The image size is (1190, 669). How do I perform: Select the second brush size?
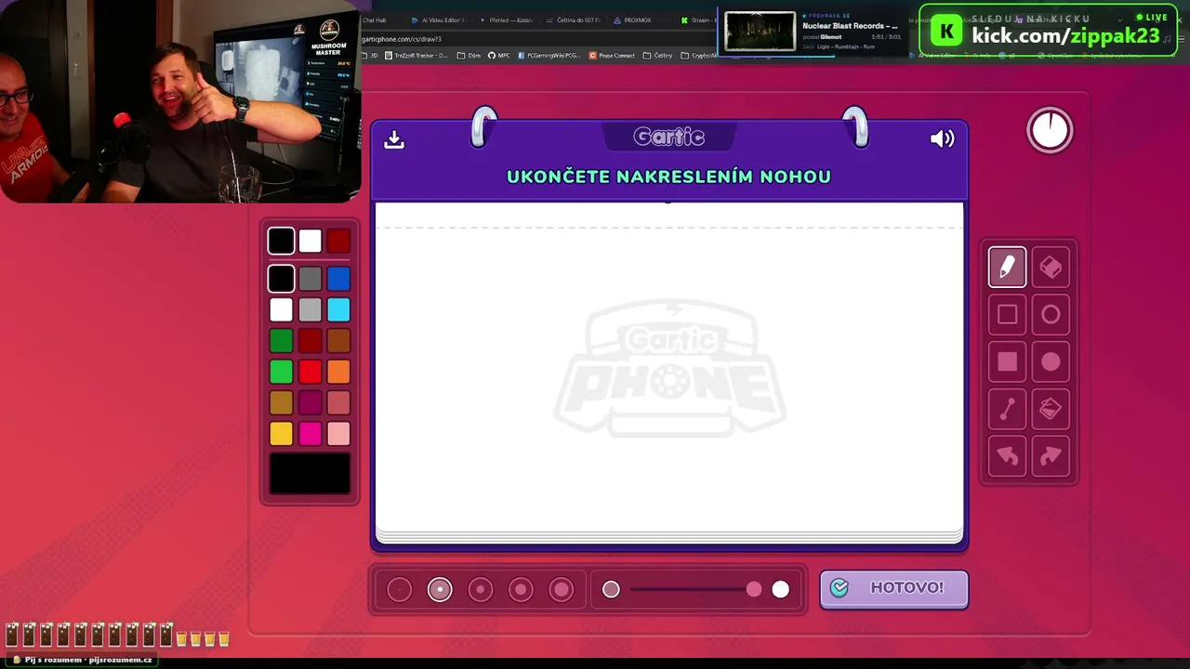coord(440,589)
